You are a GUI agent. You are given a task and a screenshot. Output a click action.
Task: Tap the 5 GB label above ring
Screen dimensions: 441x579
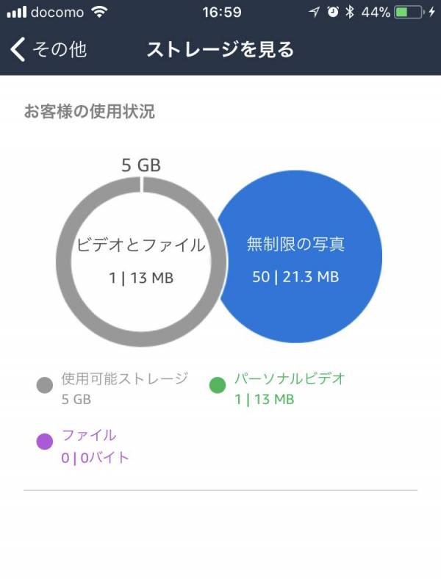(141, 165)
